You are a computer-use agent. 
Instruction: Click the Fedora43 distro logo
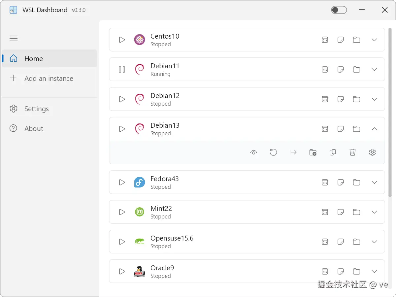tap(140, 182)
